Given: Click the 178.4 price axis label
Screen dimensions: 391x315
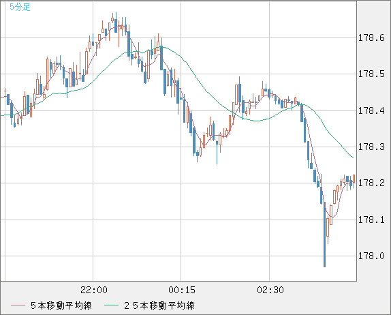Looking at the screenshot, I should click(371, 110).
